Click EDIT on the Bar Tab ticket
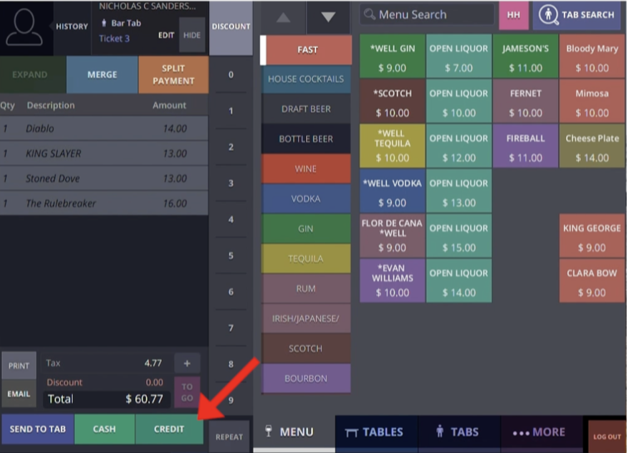Screen dimensions: 629x453 coord(166,35)
